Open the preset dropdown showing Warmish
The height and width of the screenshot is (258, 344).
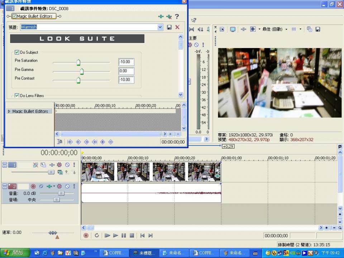click(160, 27)
